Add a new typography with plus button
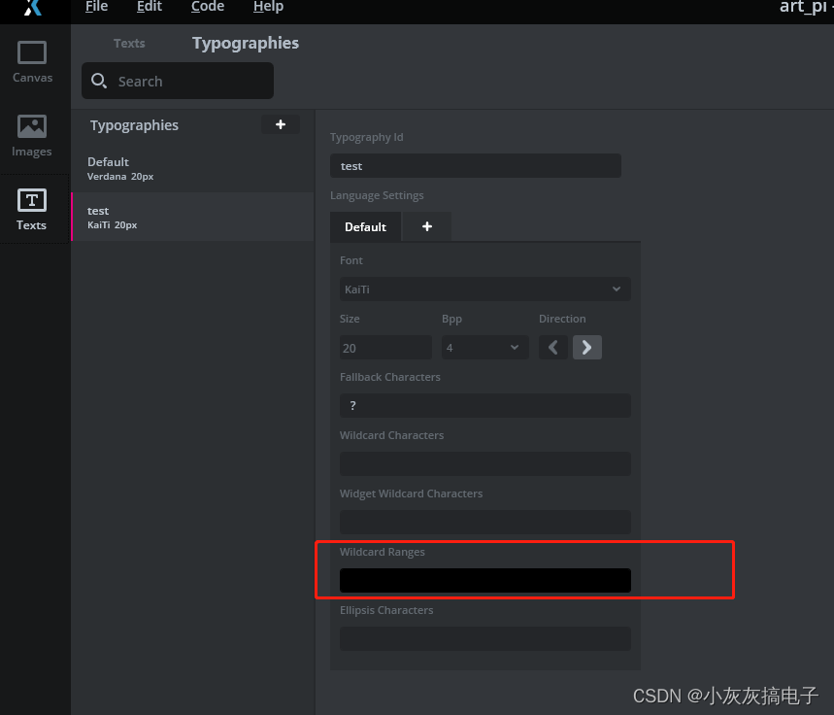The width and height of the screenshot is (834, 715). tap(281, 124)
